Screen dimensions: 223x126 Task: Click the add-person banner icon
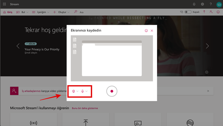point(14,91)
